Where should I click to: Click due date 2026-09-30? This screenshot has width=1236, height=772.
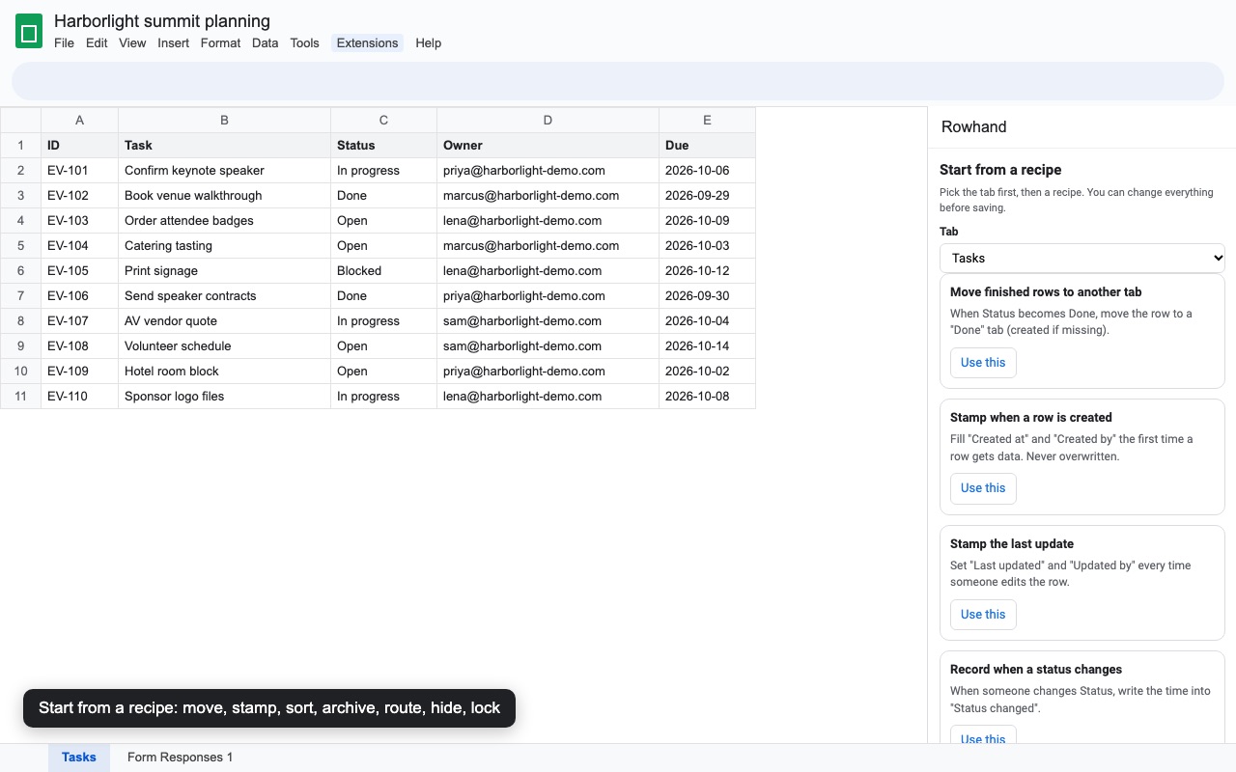[707, 296]
